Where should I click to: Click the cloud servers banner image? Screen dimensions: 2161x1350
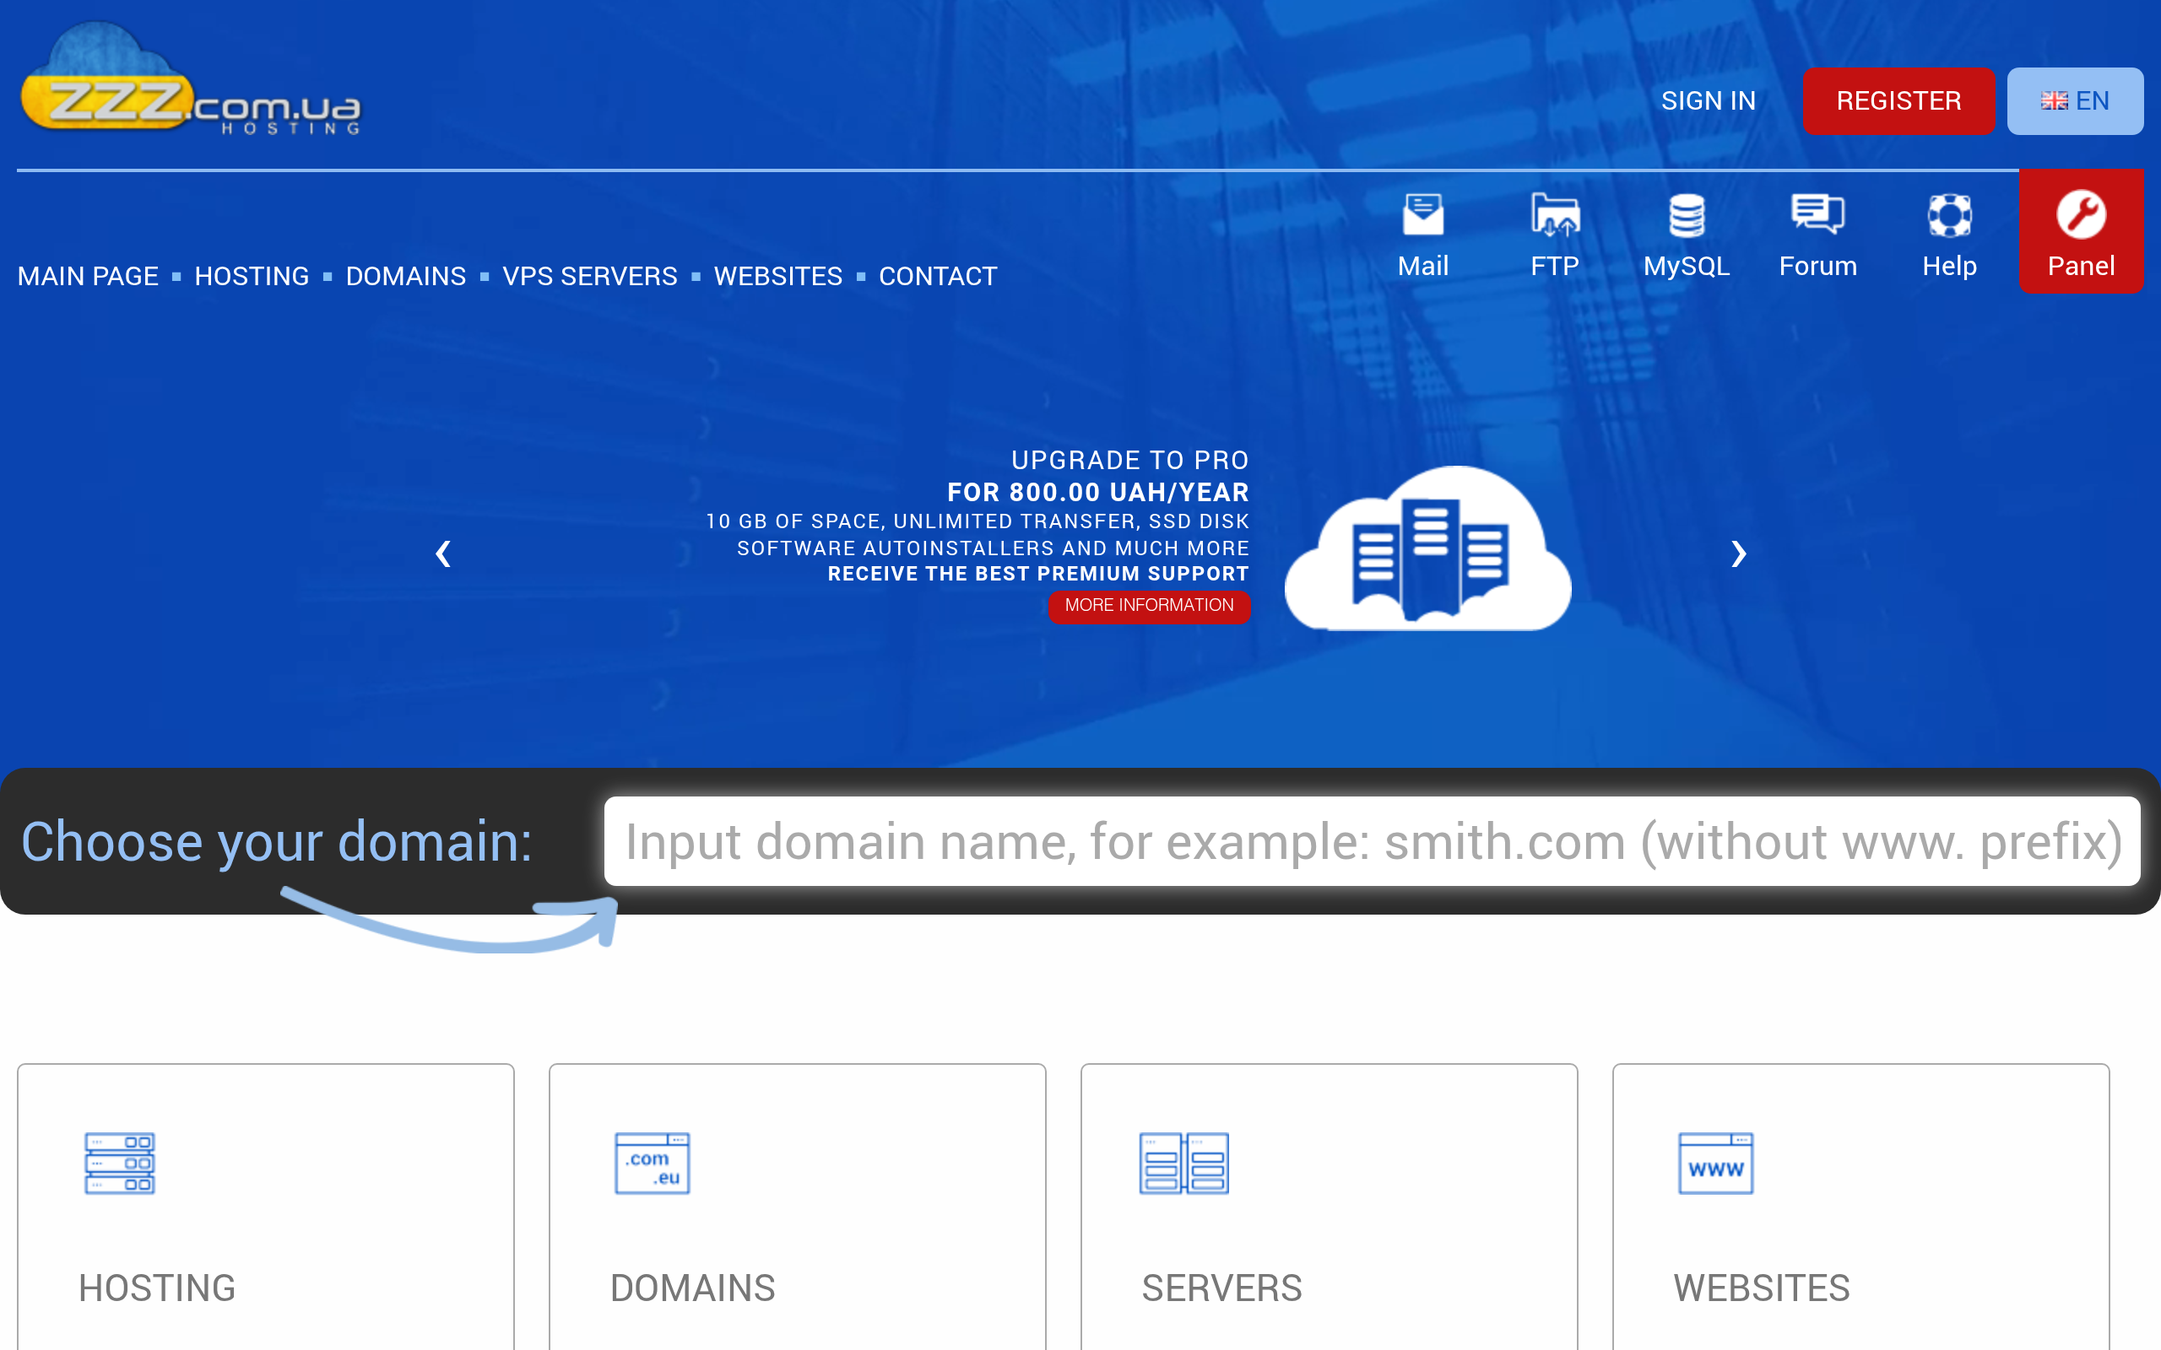pyautogui.click(x=1428, y=548)
